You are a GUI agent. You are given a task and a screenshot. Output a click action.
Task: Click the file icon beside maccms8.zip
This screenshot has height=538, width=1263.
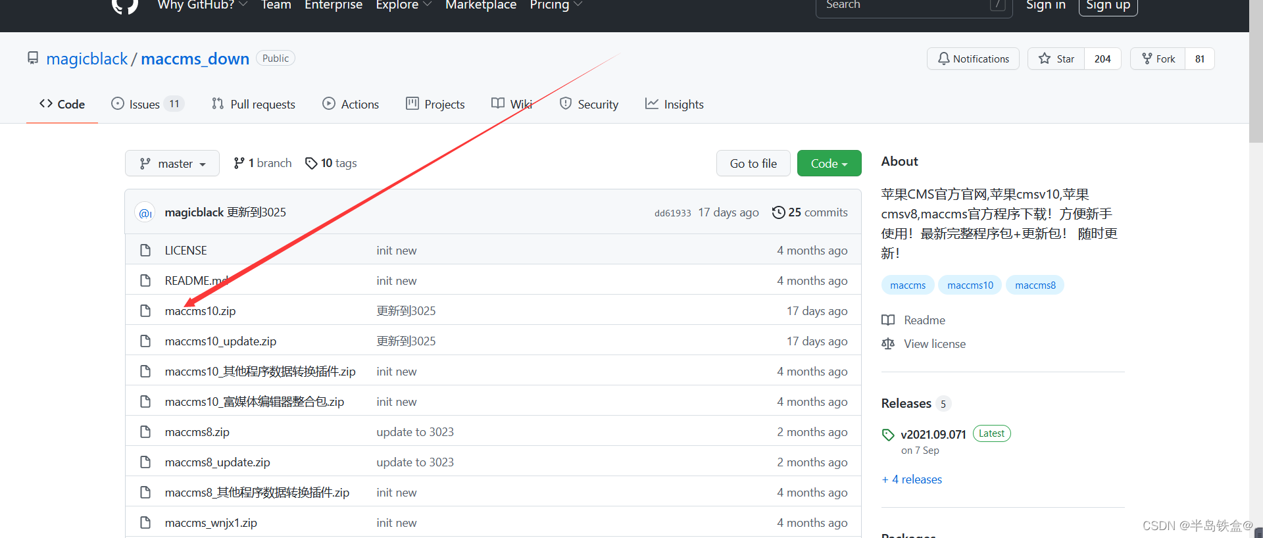(x=145, y=432)
